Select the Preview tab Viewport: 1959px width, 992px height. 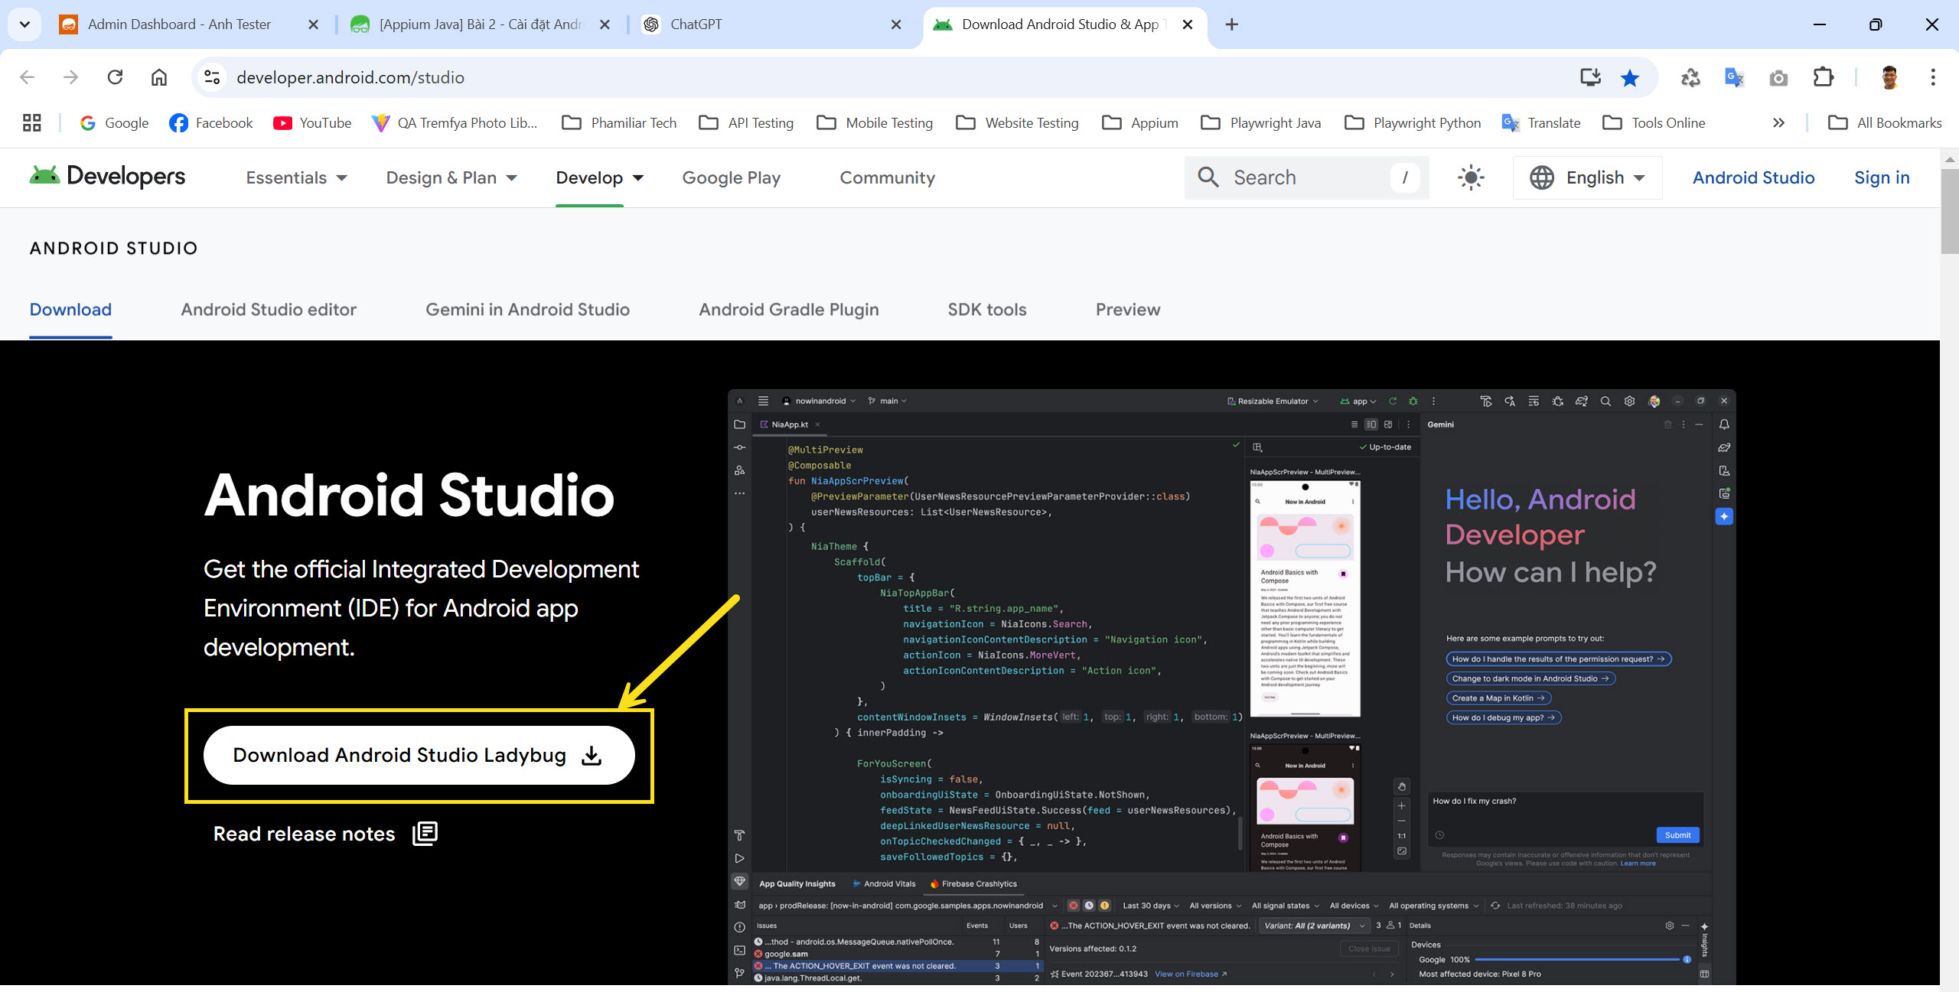[1128, 309]
